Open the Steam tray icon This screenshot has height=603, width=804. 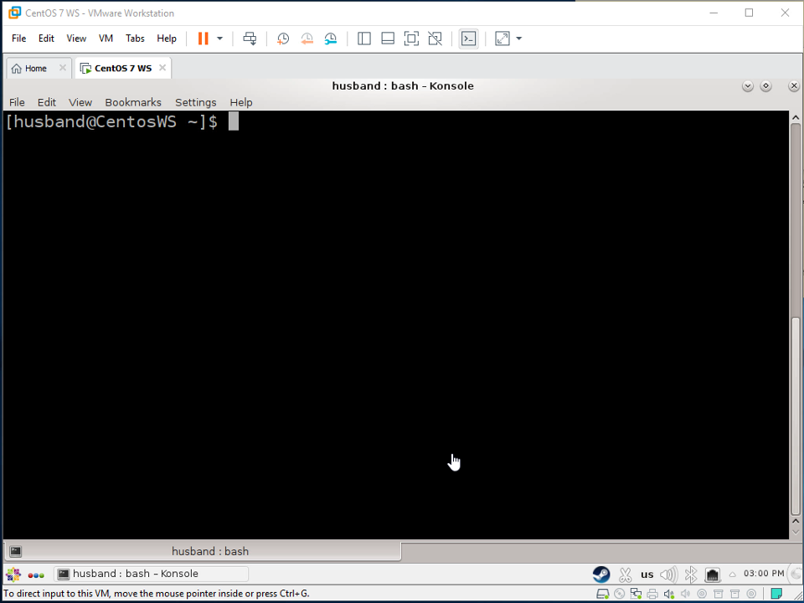click(601, 575)
